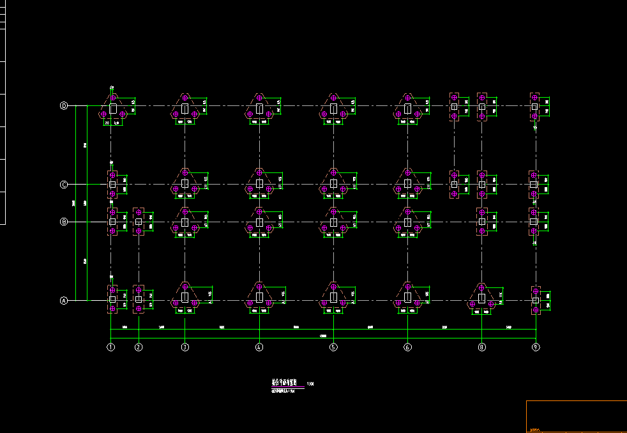Pick the two-pile cap at axis C-1

point(112,185)
